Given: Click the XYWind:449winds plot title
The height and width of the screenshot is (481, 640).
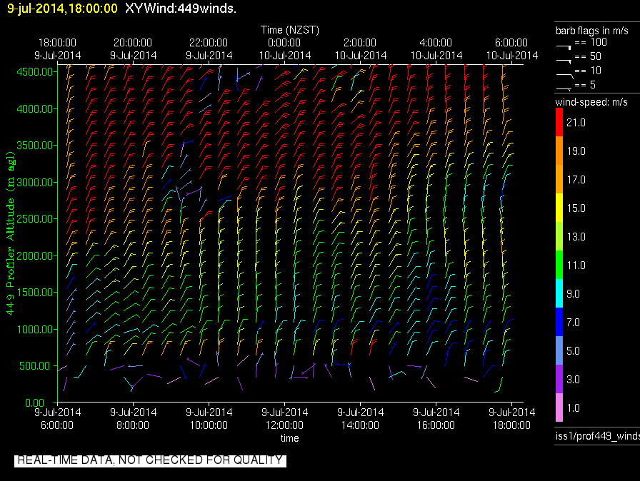Looking at the screenshot, I should coord(181,9).
